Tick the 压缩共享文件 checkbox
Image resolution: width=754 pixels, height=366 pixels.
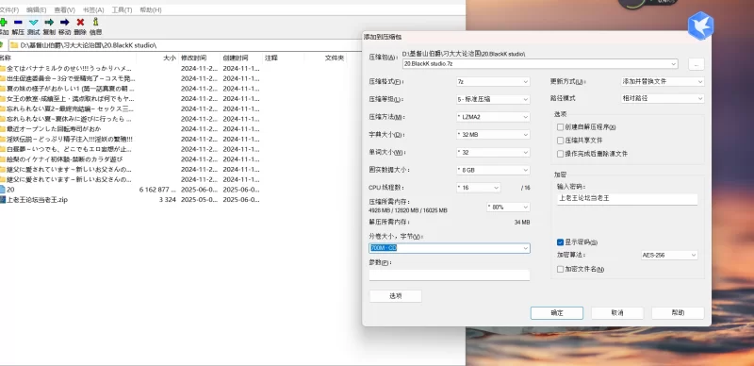pyautogui.click(x=560, y=141)
